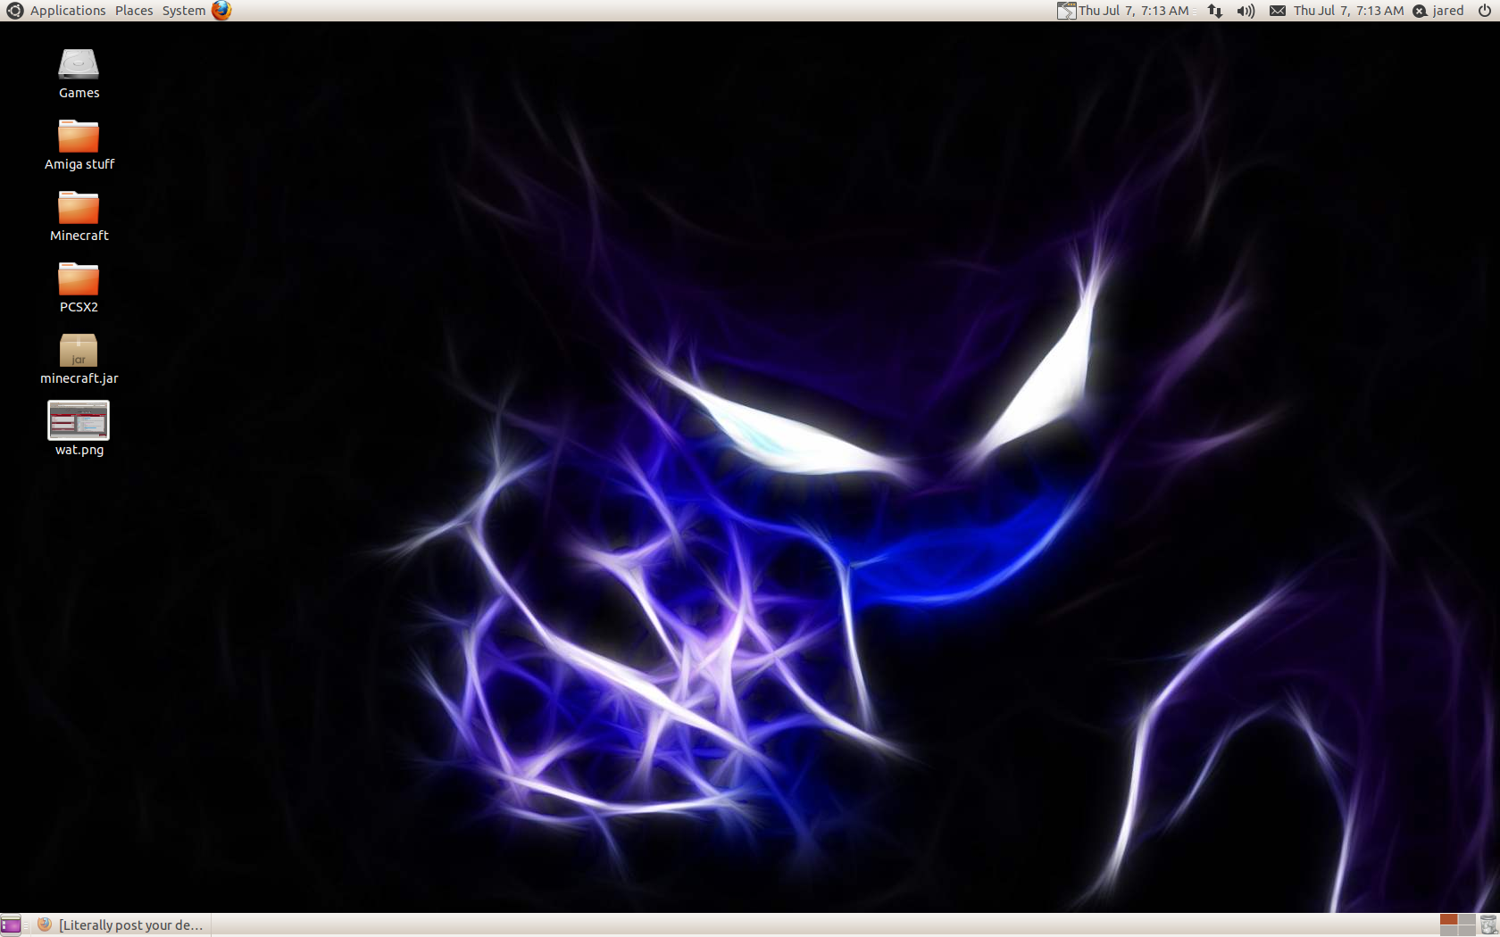1500x937 pixels.
Task: Open the System menu
Action: pyautogui.click(x=183, y=11)
